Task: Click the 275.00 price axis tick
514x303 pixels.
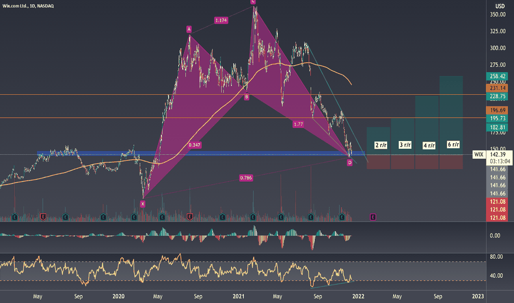Action: (x=497, y=65)
